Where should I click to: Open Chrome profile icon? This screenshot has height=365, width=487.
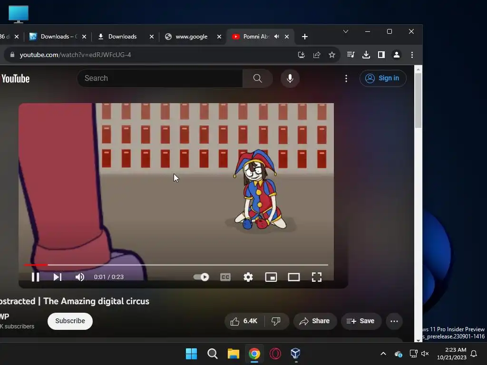pyautogui.click(x=397, y=55)
